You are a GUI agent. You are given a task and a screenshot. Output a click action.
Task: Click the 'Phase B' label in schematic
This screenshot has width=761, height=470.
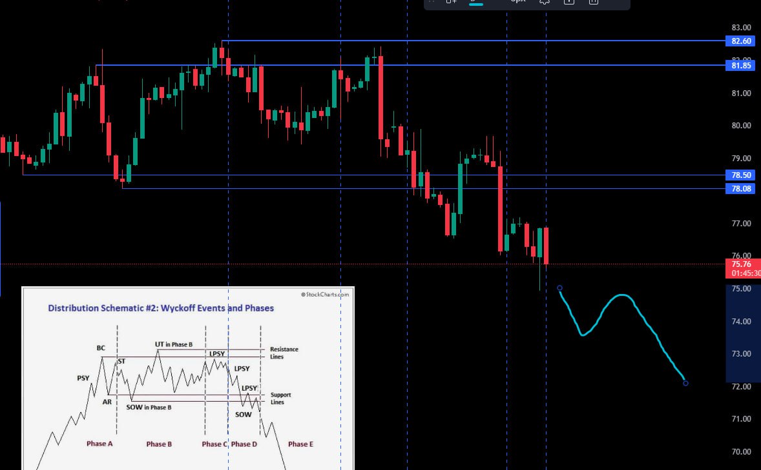(x=159, y=444)
